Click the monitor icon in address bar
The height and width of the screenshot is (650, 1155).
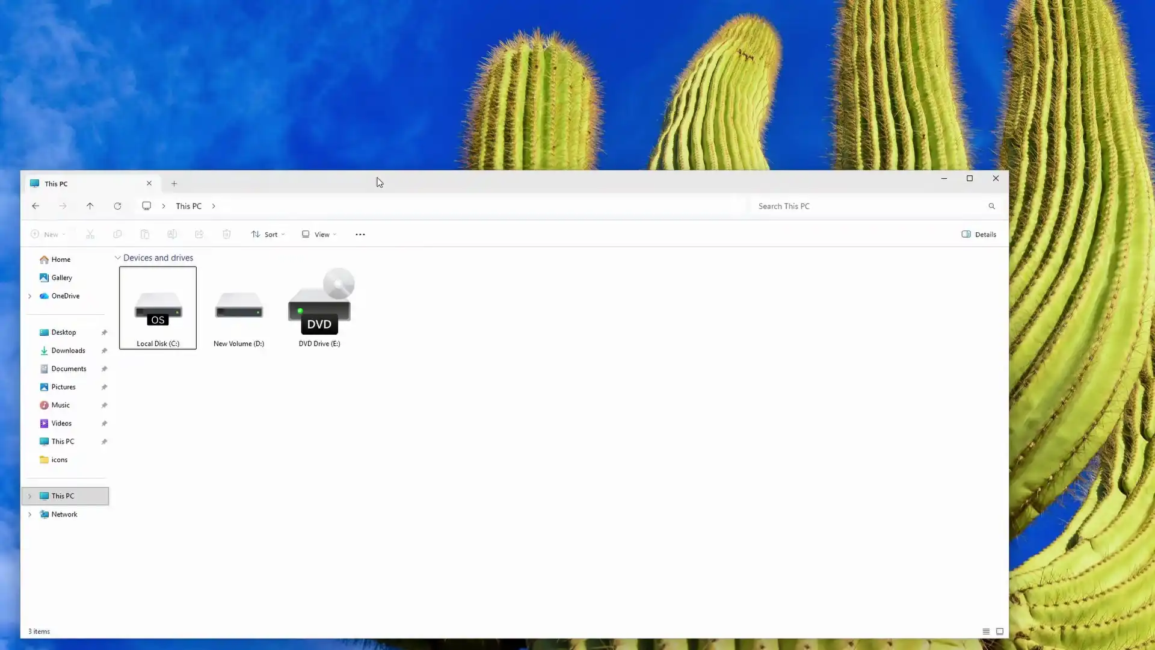[146, 206]
